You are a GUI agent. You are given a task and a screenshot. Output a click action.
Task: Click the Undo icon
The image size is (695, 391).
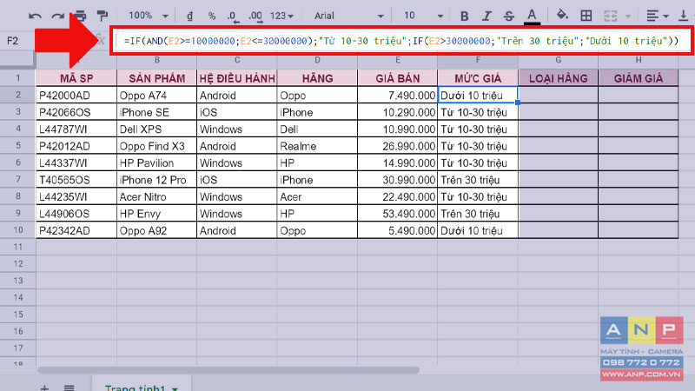[35, 17]
